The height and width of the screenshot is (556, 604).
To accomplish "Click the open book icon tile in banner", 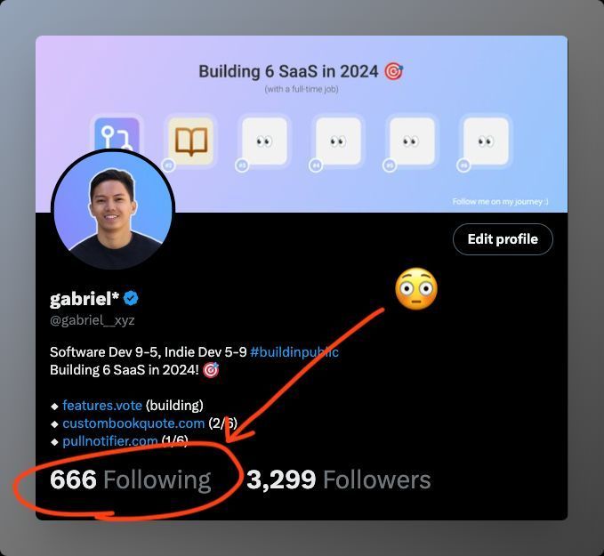I will (x=191, y=141).
